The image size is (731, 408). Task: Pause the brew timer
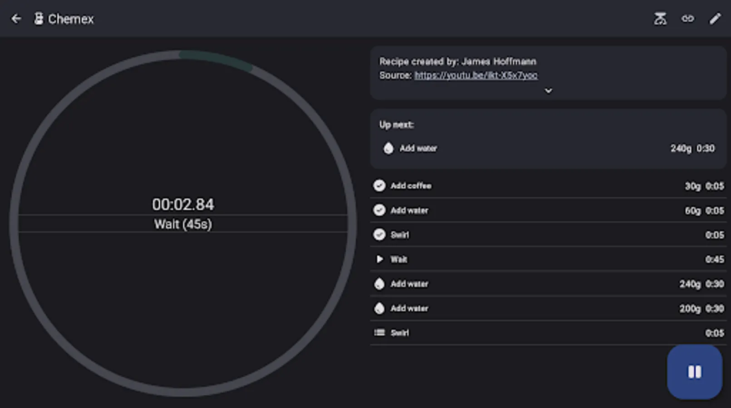click(694, 372)
